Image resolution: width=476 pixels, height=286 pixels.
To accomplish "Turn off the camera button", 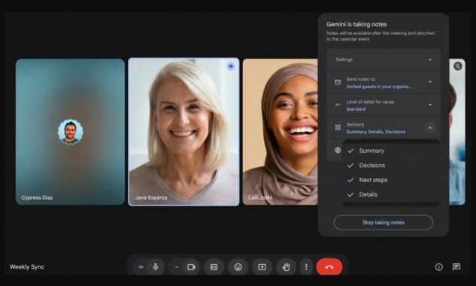I will coord(191,267).
